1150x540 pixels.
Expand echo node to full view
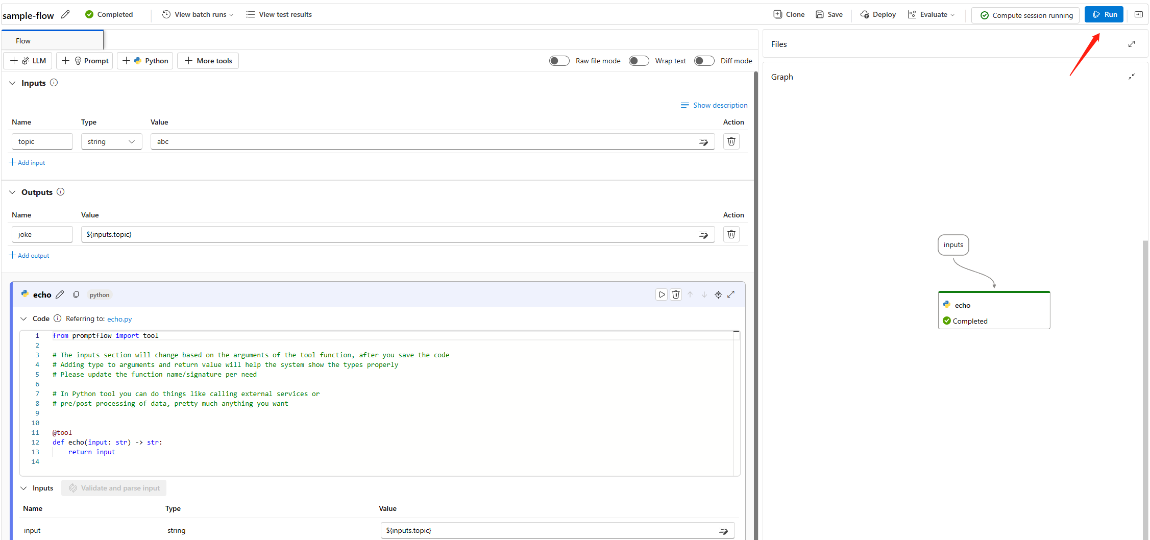(x=731, y=294)
